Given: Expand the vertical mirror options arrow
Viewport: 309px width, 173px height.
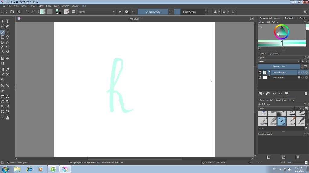Looking at the screenshot, I should pos(228,12).
